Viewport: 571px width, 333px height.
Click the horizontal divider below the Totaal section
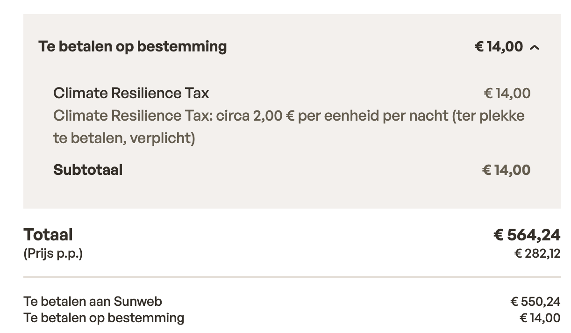292,277
